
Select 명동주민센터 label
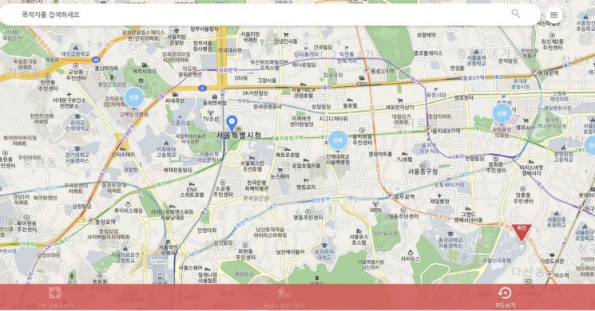coord(308,218)
